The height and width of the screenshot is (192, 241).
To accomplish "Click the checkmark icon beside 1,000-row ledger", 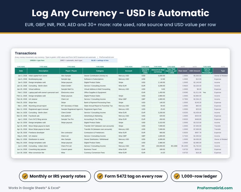I will [x=177, y=176].
